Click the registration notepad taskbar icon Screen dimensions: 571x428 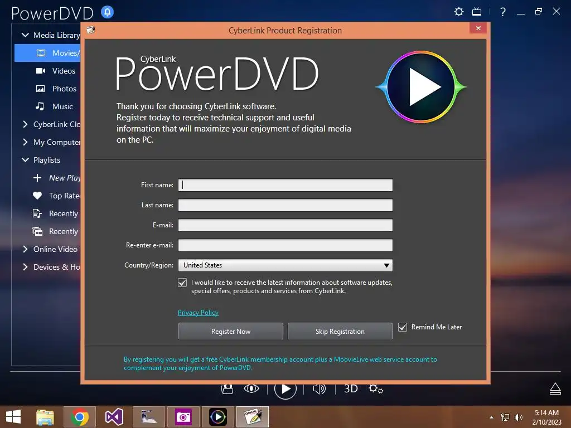[253, 417]
